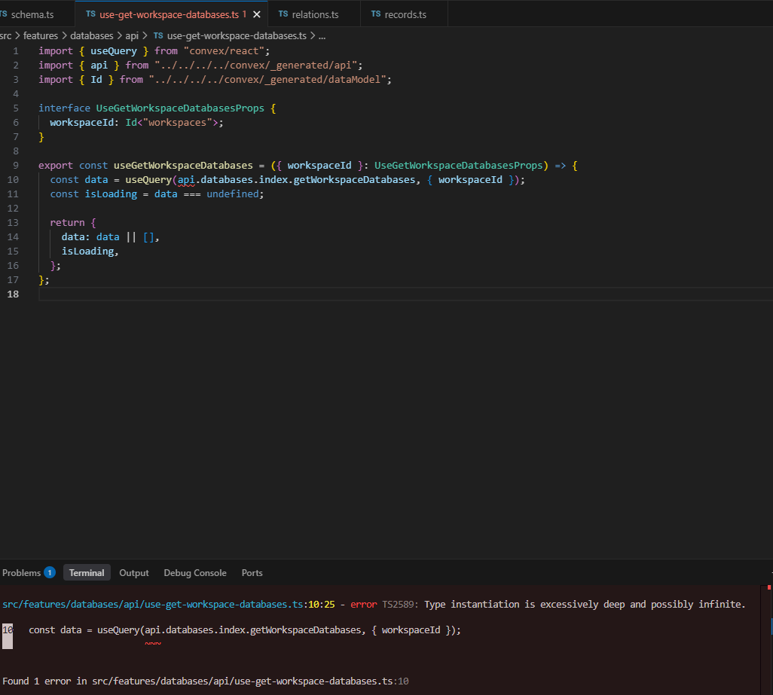Expand the breadcrumb ellipsis symbols
This screenshot has width=773, height=695.
(x=322, y=35)
